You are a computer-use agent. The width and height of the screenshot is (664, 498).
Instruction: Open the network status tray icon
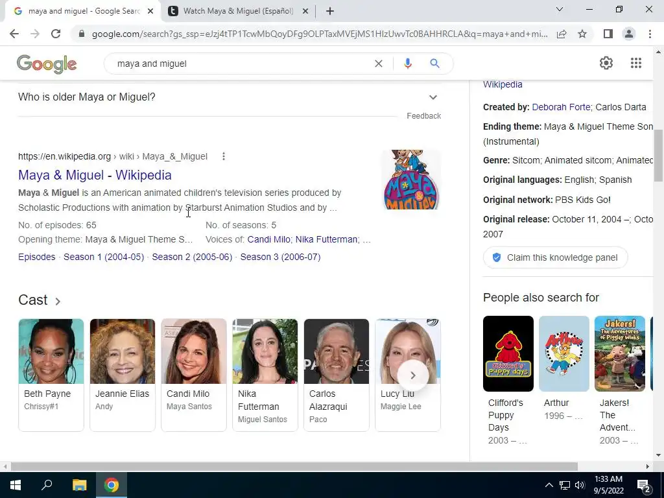(565, 485)
